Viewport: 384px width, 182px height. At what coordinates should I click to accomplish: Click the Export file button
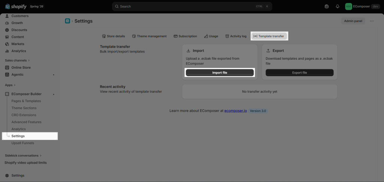(300, 72)
